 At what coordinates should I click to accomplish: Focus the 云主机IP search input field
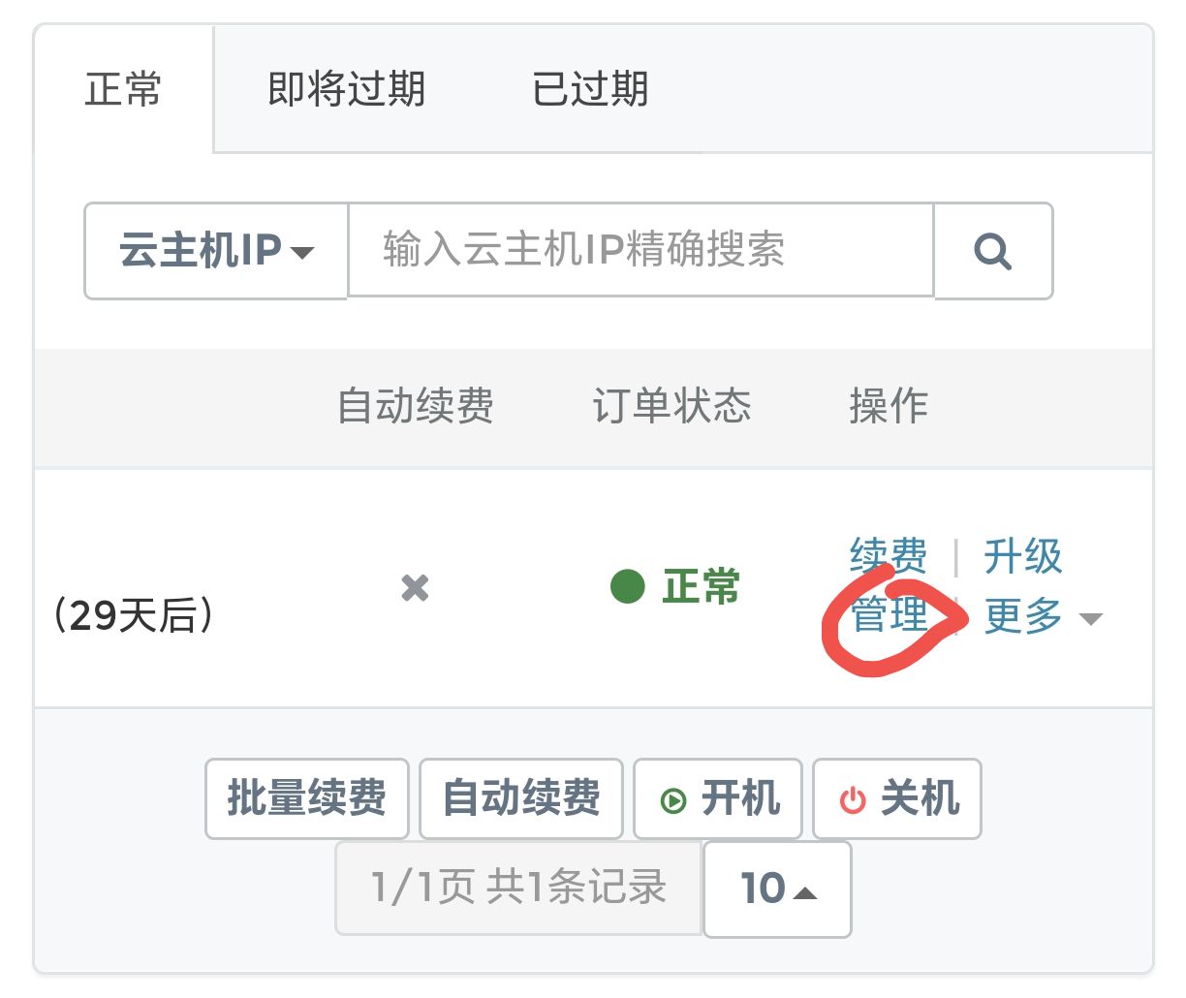click(640, 250)
